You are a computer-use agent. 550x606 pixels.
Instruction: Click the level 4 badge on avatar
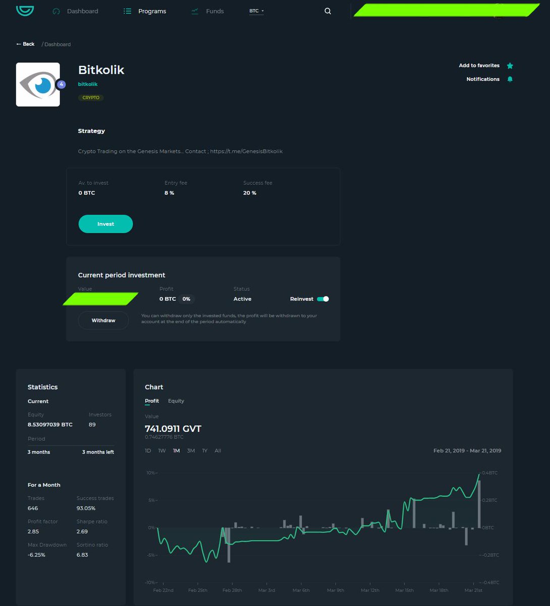(x=61, y=84)
